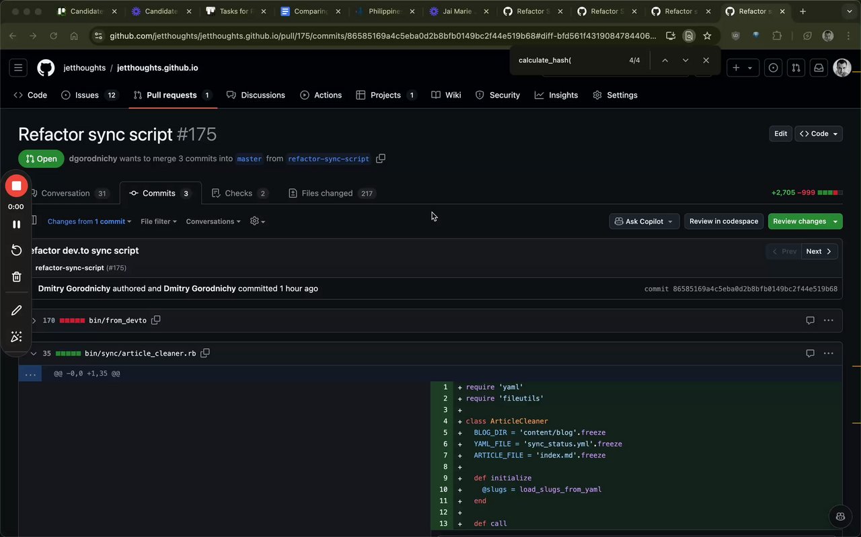Go to the Next commit
This screenshot has width=861, height=537.
click(x=819, y=251)
